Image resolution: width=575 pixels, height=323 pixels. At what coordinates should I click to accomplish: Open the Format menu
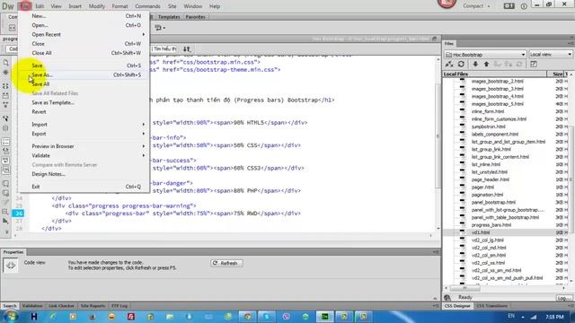tap(119, 6)
